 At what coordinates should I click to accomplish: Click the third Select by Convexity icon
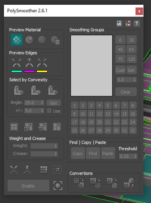pos(53,90)
